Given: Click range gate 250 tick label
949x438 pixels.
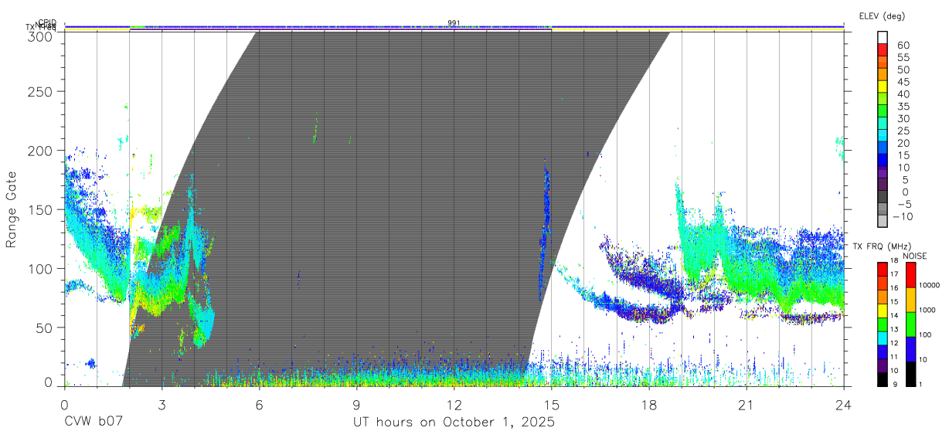Looking at the screenshot, I should click(40, 91).
